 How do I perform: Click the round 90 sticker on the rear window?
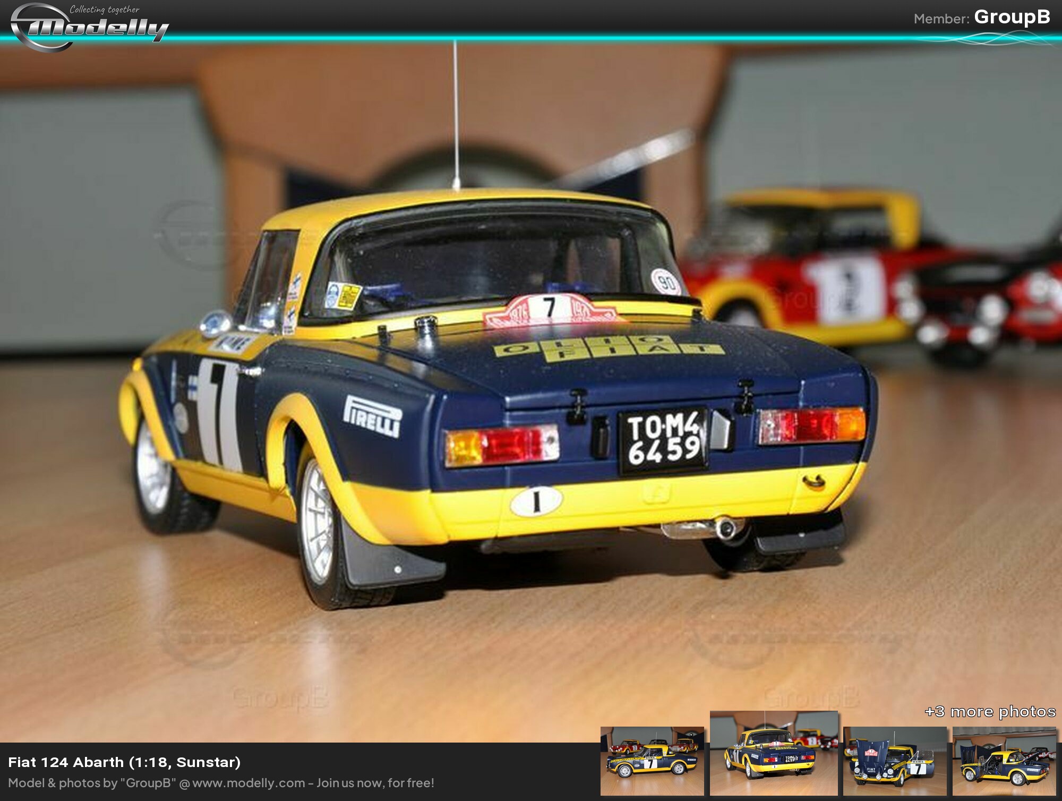pyautogui.click(x=666, y=282)
